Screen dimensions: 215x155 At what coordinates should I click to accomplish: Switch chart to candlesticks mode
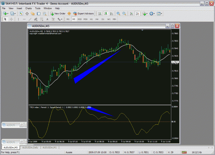pos(106,13)
